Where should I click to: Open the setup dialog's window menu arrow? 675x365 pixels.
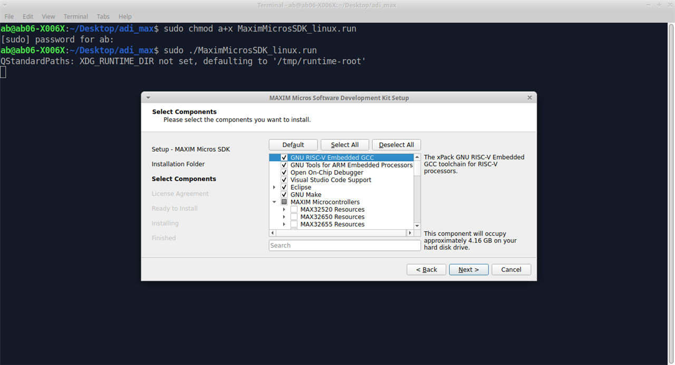click(148, 97)
